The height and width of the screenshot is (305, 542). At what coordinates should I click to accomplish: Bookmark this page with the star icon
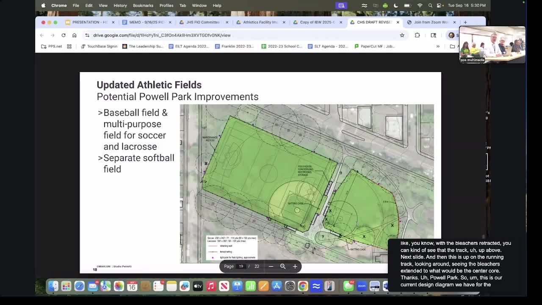click(402, 35)
